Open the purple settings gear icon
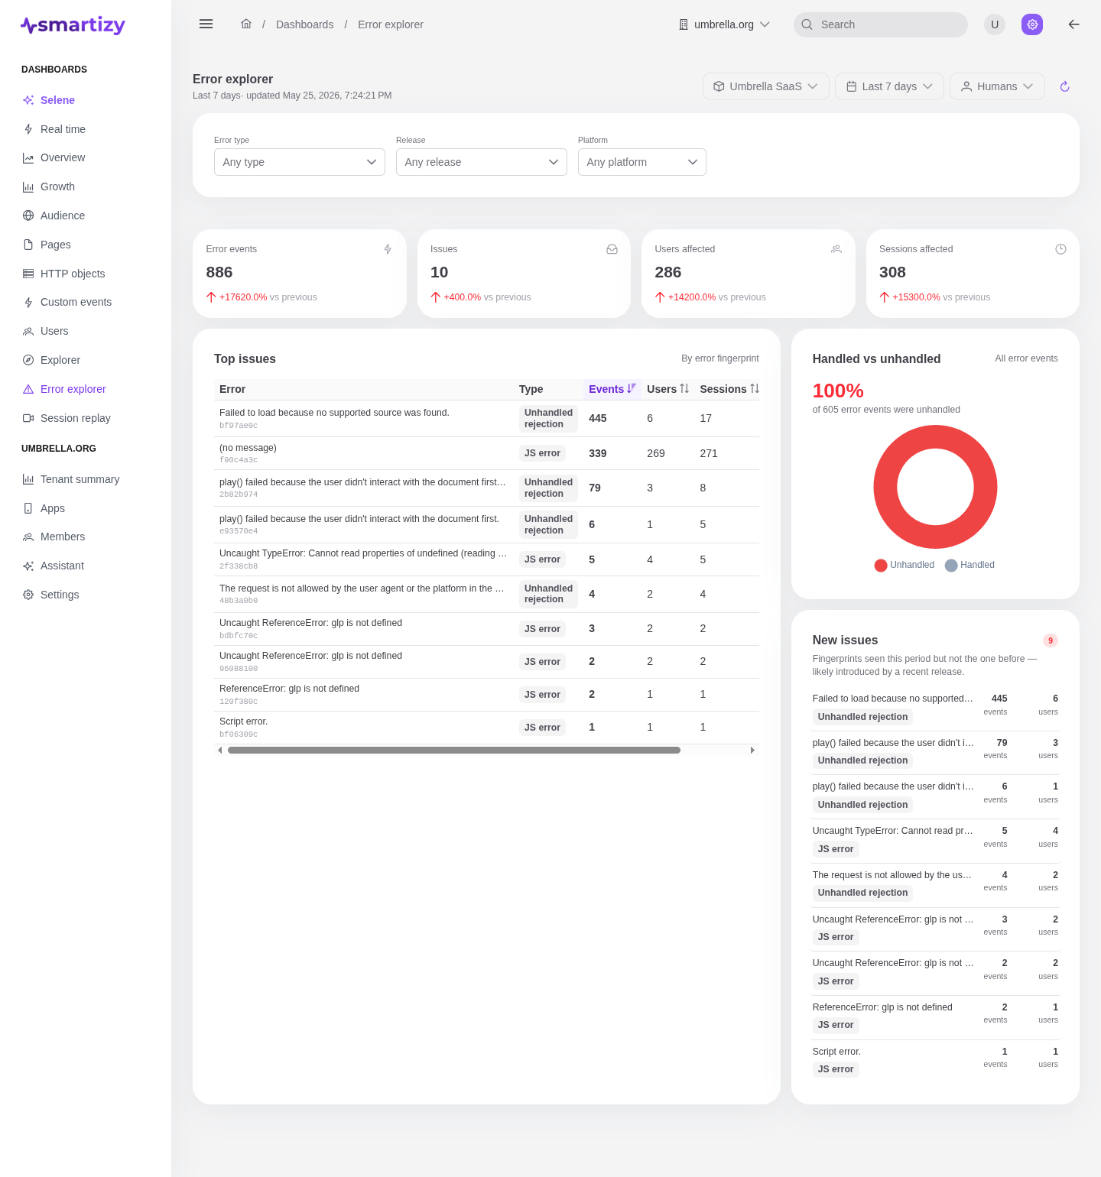Viewport: 1101px width, 1177px height. [1032, 24]
